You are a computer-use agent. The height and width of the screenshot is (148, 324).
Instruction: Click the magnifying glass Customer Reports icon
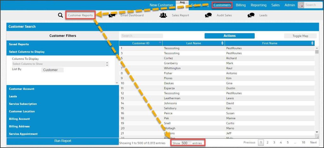pyautogui.click(x=60, y=15)
